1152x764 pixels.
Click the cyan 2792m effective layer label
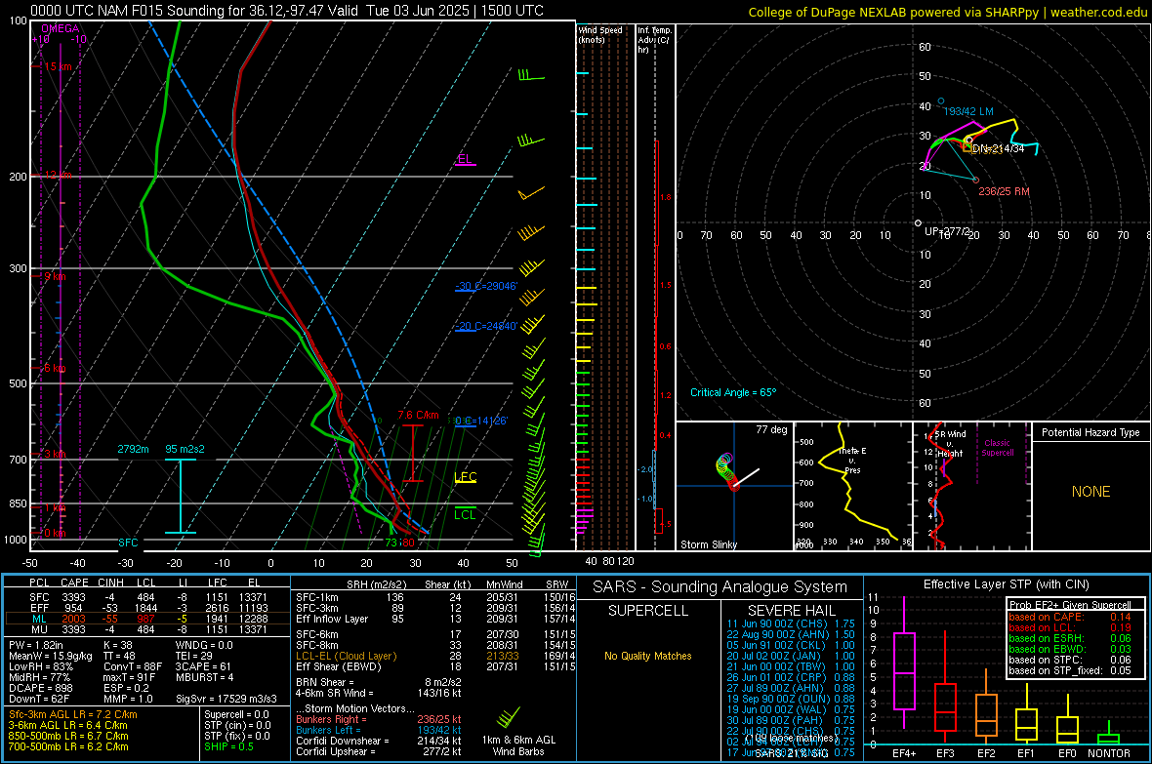coord(133,449)
